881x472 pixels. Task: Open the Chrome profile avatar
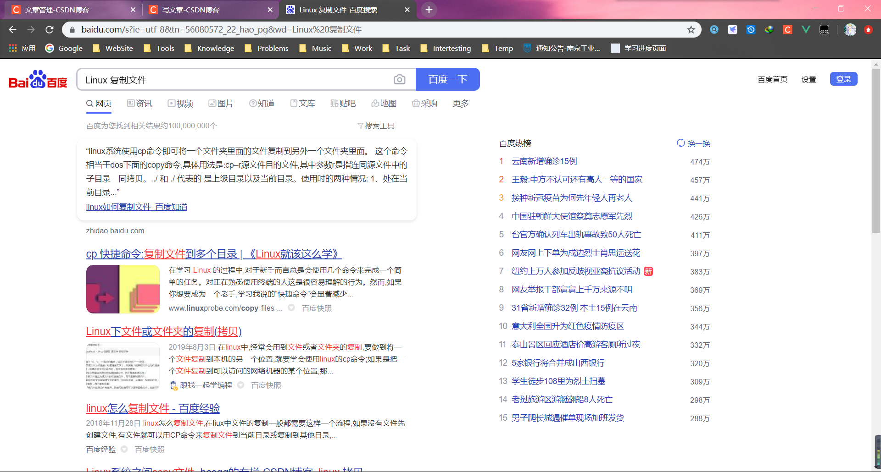click(850, 30)
